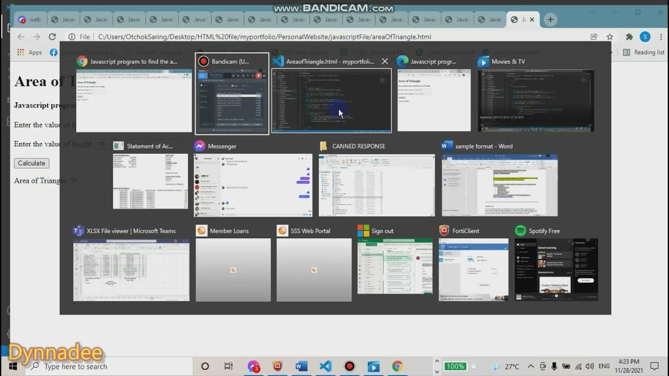
Task: Switch to the Edge 'Javascript progr...' window thumbnail
Action: (434, 93)
